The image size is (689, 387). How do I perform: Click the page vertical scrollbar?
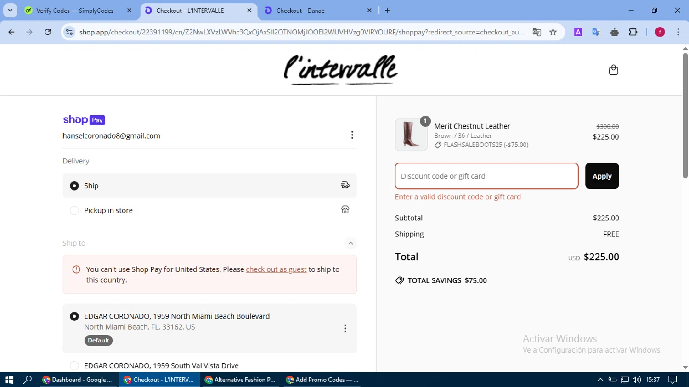685,115
